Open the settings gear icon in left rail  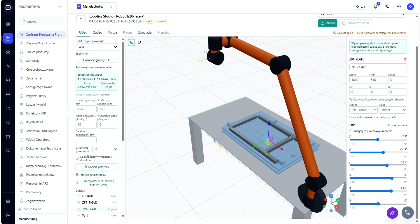tap(8, 201)
